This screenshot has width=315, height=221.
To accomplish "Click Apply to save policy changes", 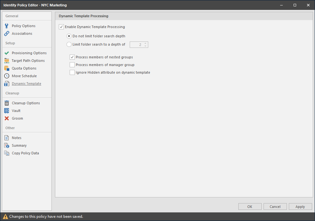I will [x=300, y=207].
